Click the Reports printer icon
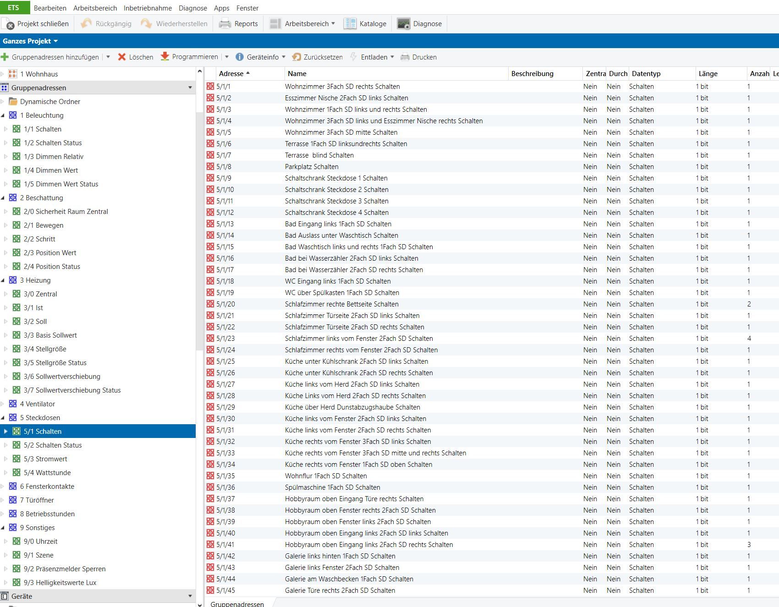This screenshot has height=607, width=779. pyautogui.click(x=225, y=24)
